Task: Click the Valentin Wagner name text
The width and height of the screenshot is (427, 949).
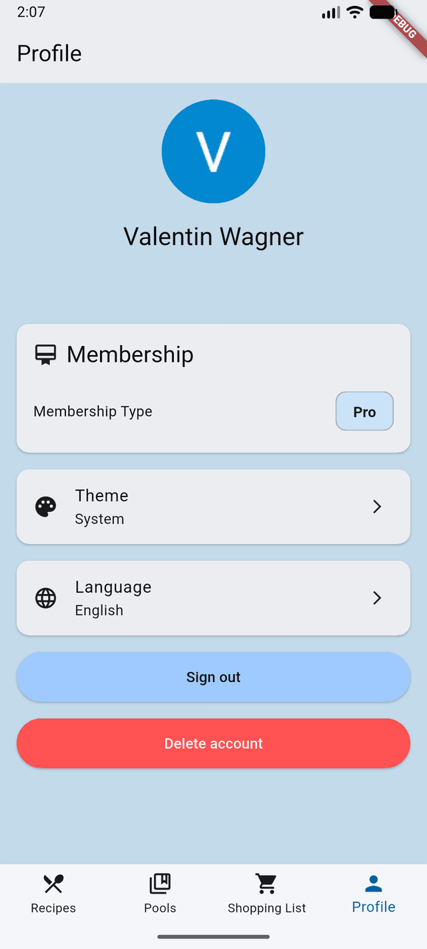Action: click(213, 237)
